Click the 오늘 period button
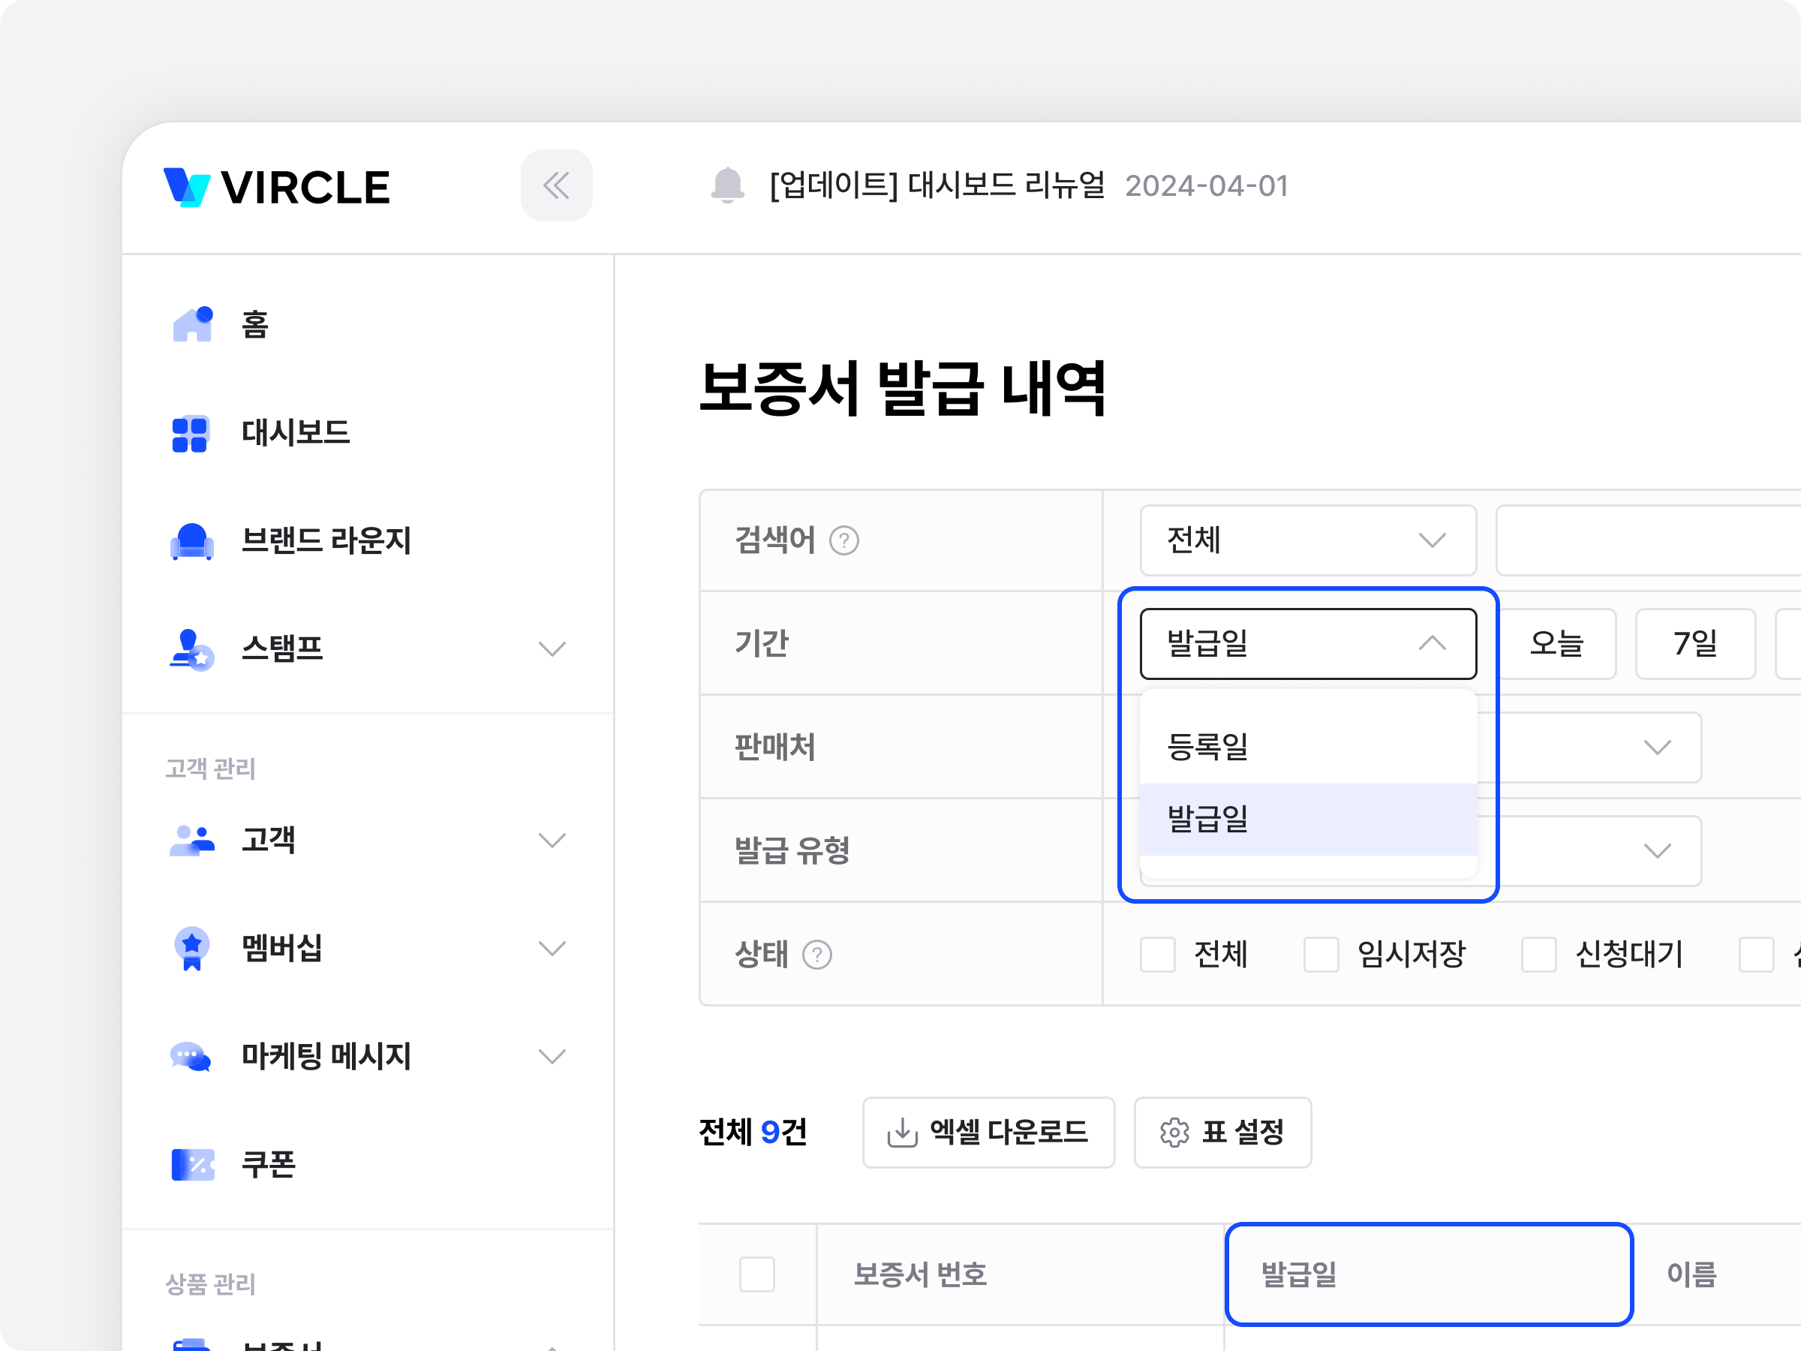 [1556, 644]
